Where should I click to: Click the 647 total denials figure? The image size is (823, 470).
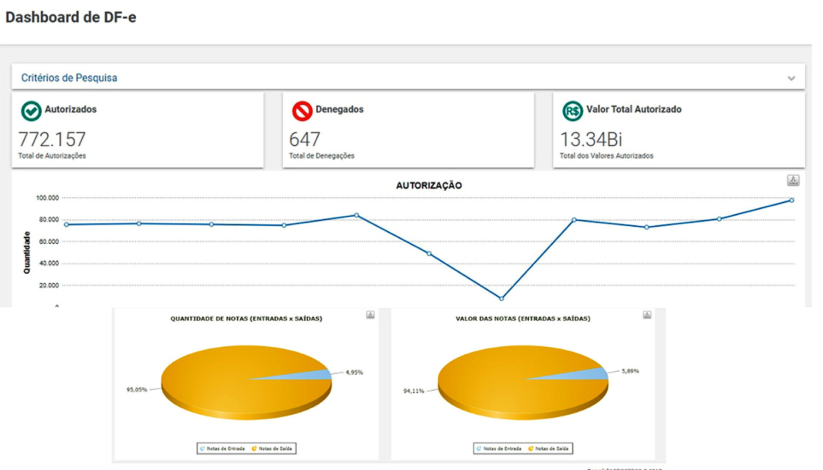tap(305, 140)
